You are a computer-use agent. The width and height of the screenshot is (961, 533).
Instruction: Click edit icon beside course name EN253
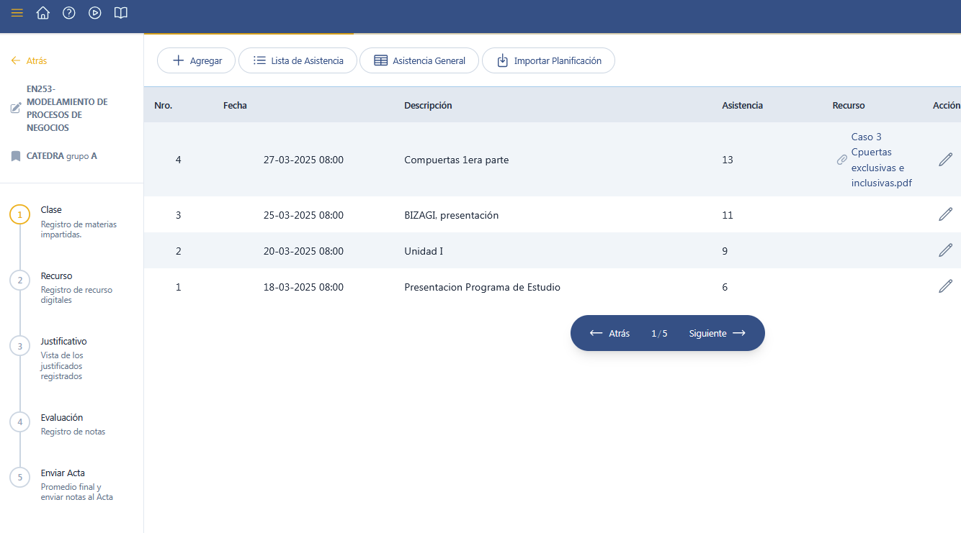[16, 109]
